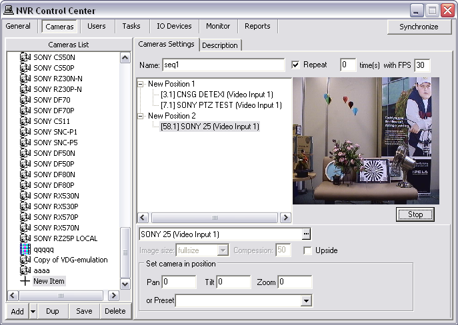Click camera icon beside SONY DF50P
The height and width of the screenshot is (325, 458).
25,164
